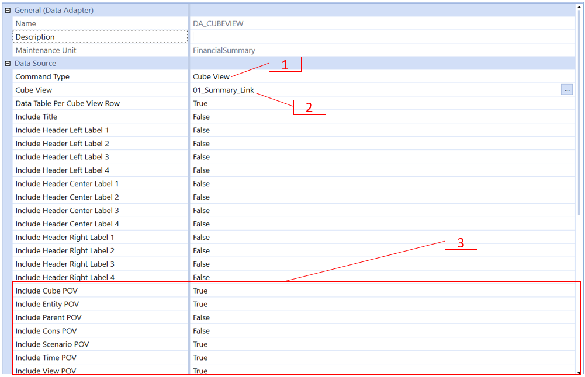Select the Cube View value 01_Summary_Link
This screenshot has height=377, width=585.
pos(223,90)
